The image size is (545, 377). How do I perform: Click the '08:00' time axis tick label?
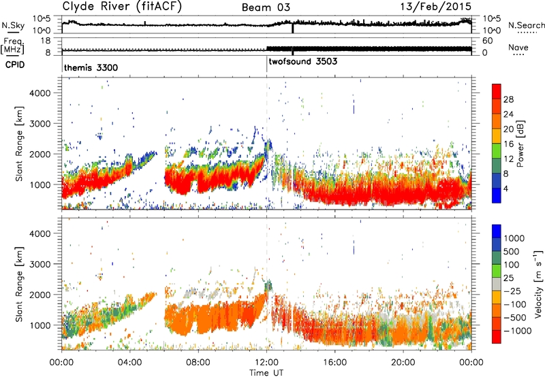(198, 363)
